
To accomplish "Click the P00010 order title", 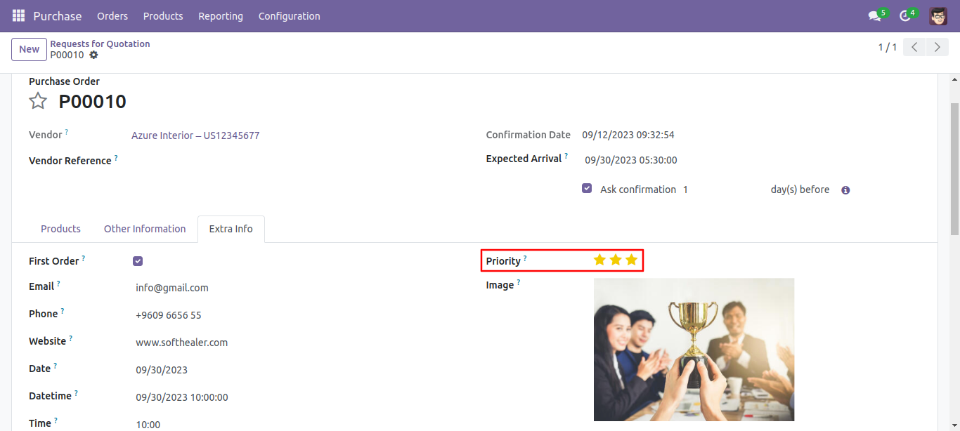I will (x=92, y=102).
